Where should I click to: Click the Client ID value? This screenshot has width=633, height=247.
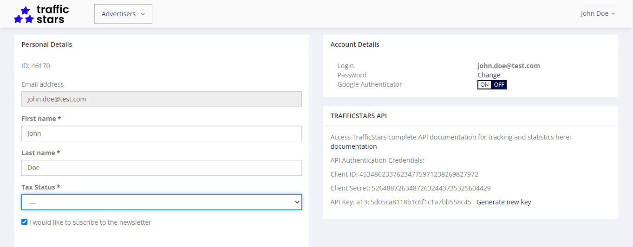(418, 174)
